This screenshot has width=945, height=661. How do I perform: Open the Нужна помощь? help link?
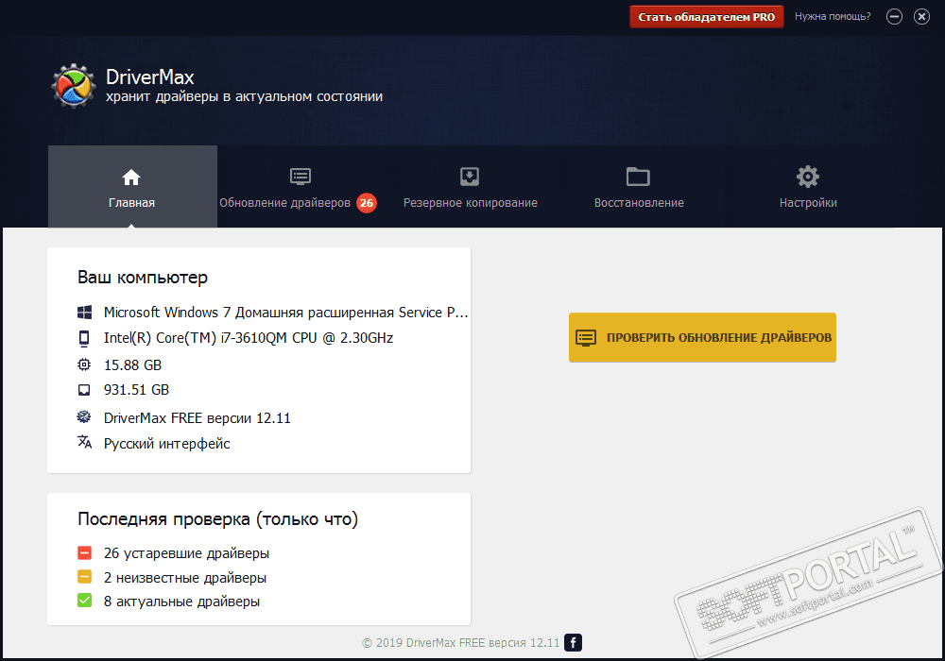[x=833, y=16]
